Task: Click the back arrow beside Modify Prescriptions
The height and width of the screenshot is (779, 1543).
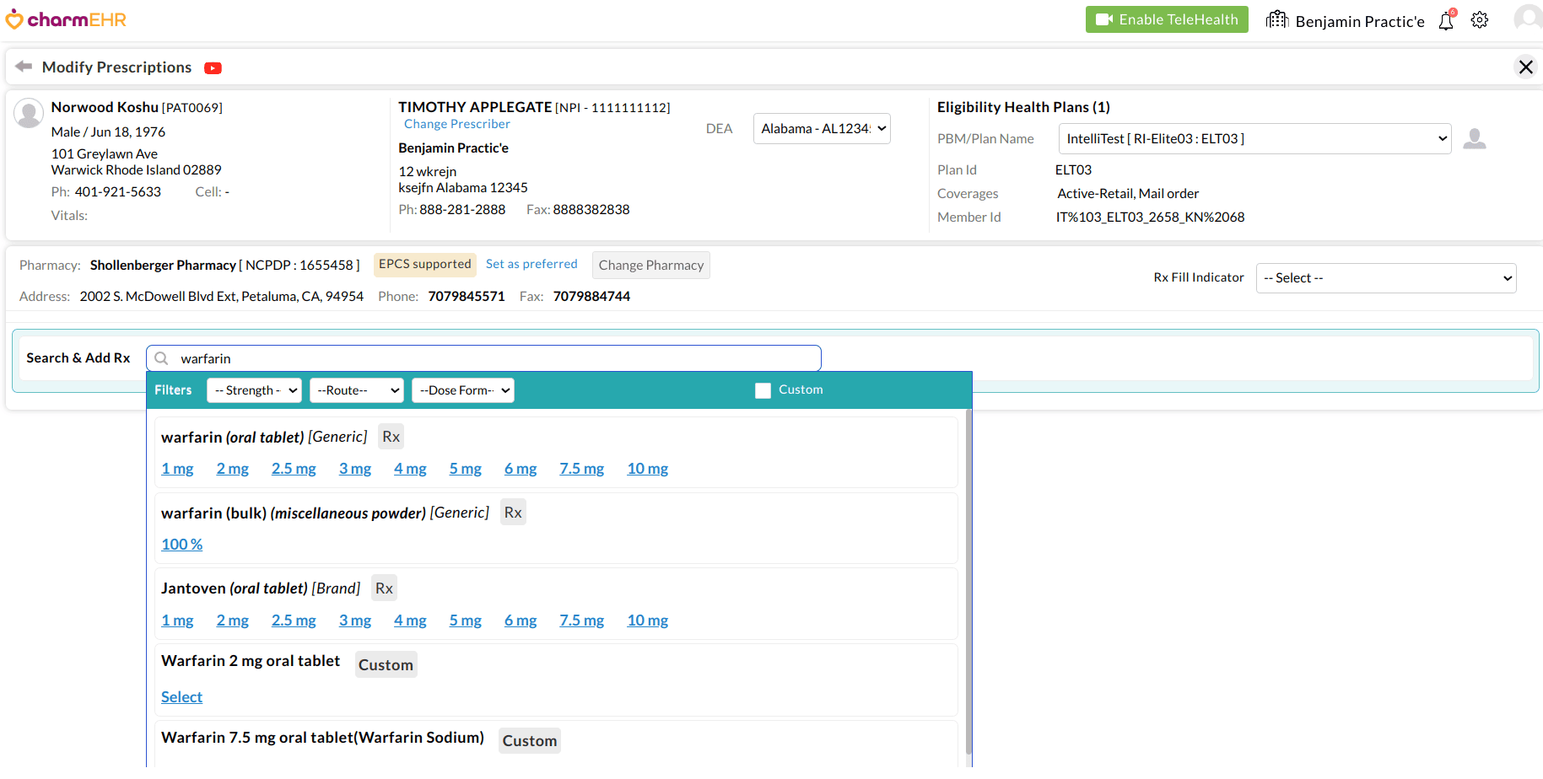Action: 24,67
